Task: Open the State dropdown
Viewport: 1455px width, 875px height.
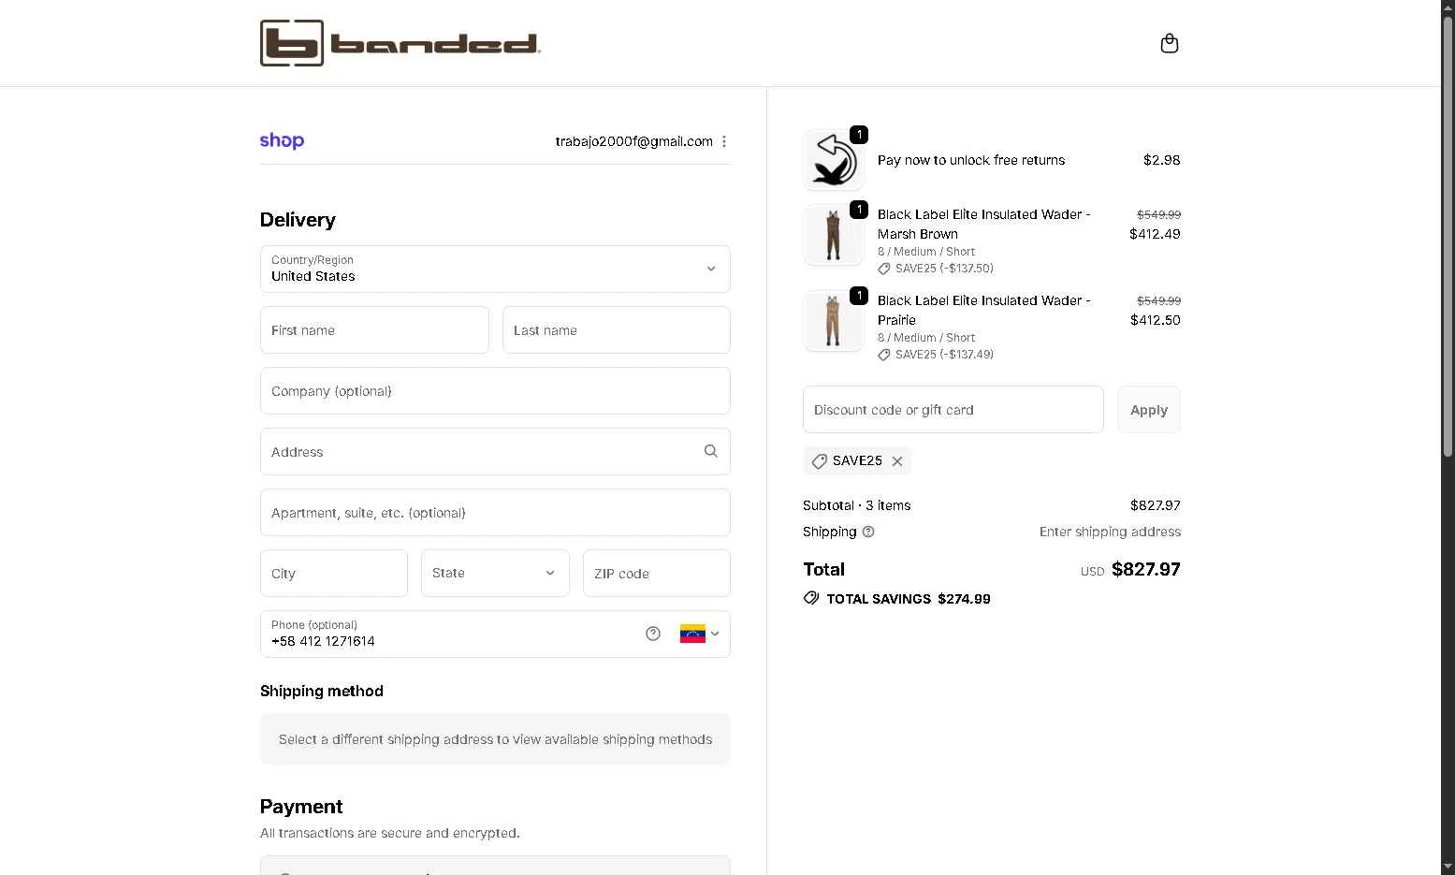Action: (x=495, y=573)
